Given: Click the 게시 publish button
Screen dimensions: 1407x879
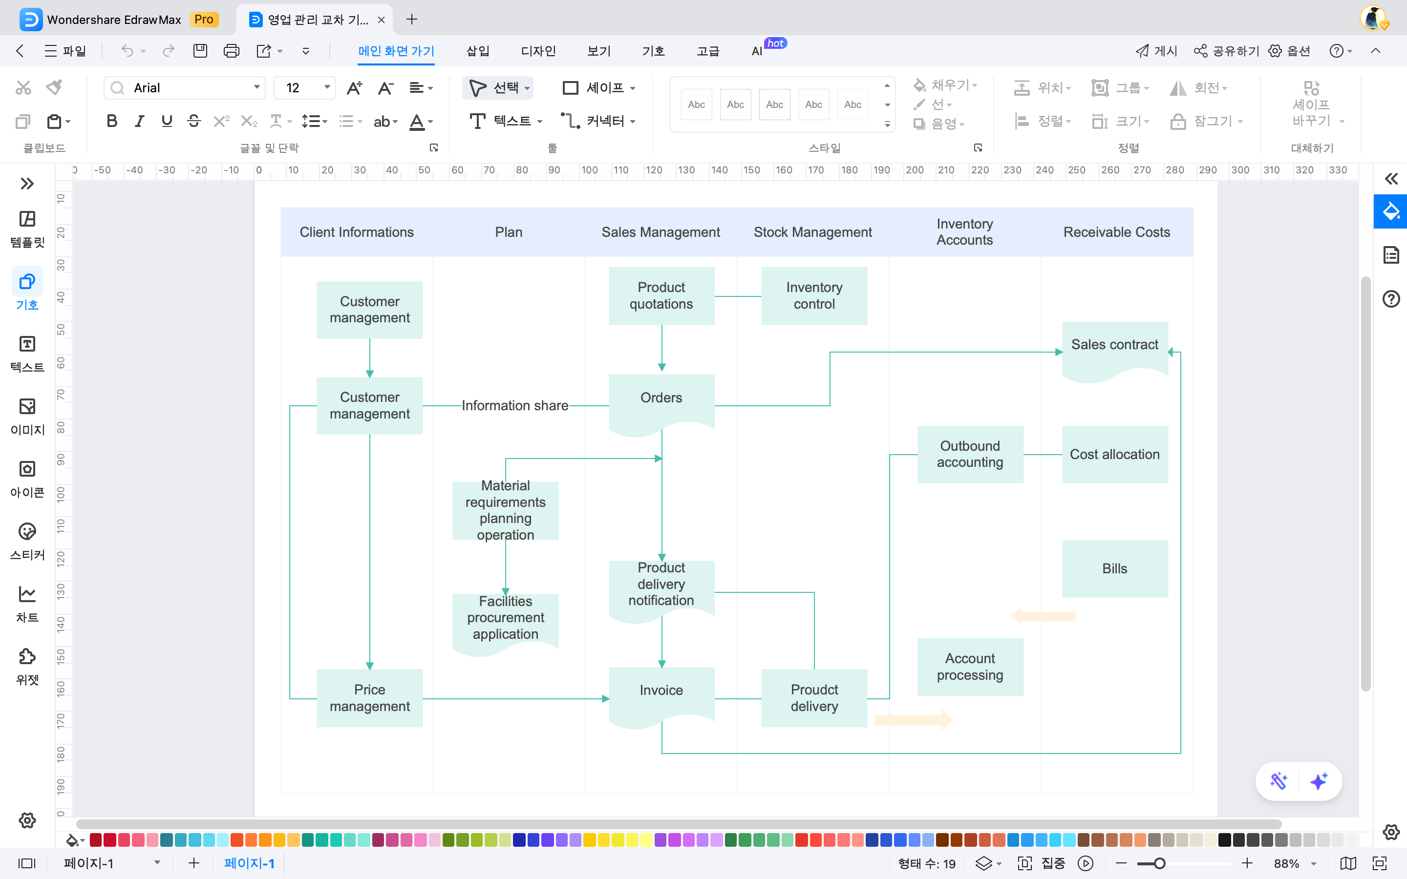Looking at the screenshot, I should 1157,51.
